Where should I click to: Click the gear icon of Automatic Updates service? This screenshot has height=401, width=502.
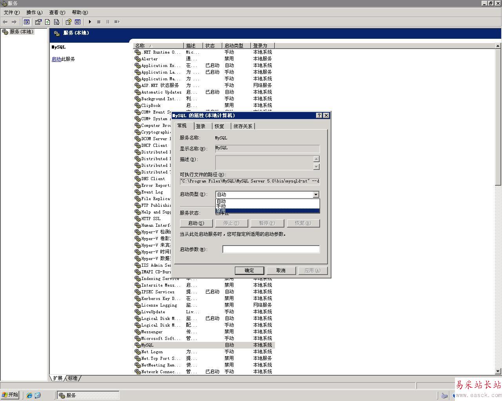[137, 92]
